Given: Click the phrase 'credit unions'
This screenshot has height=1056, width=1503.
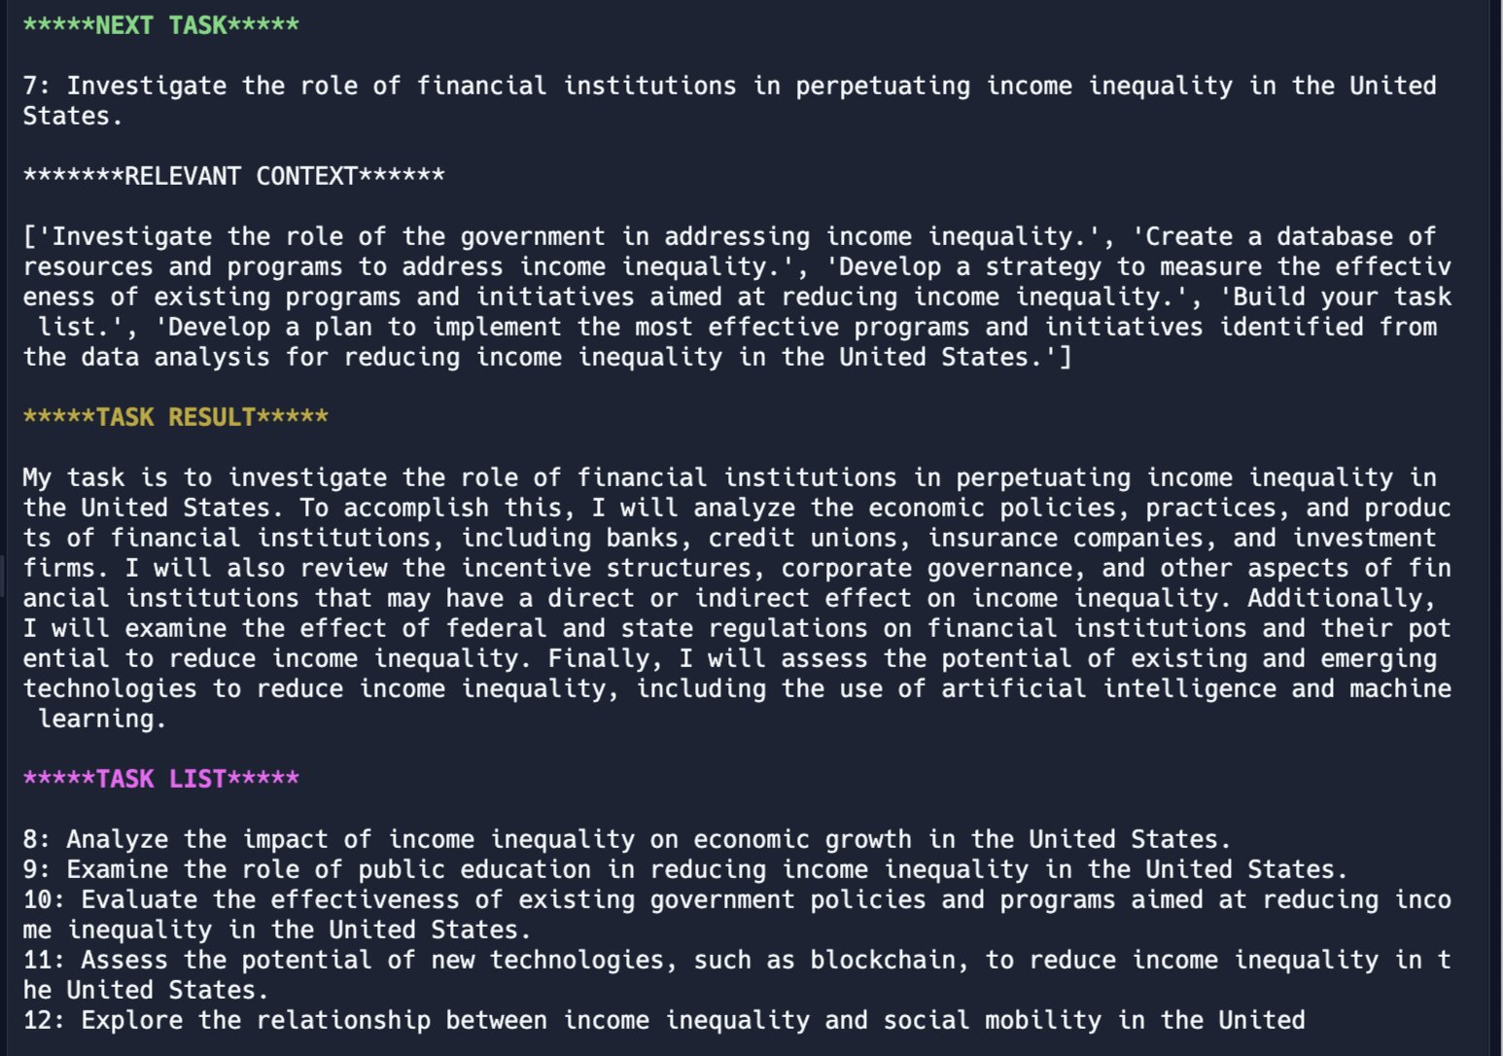Looking at the screenshot, I should click(x=803, y=538).
